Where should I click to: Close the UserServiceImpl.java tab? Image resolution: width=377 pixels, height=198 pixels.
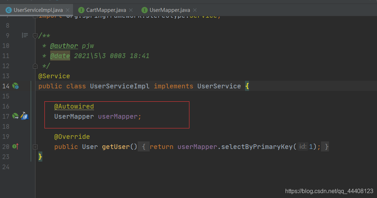point(68,10)
